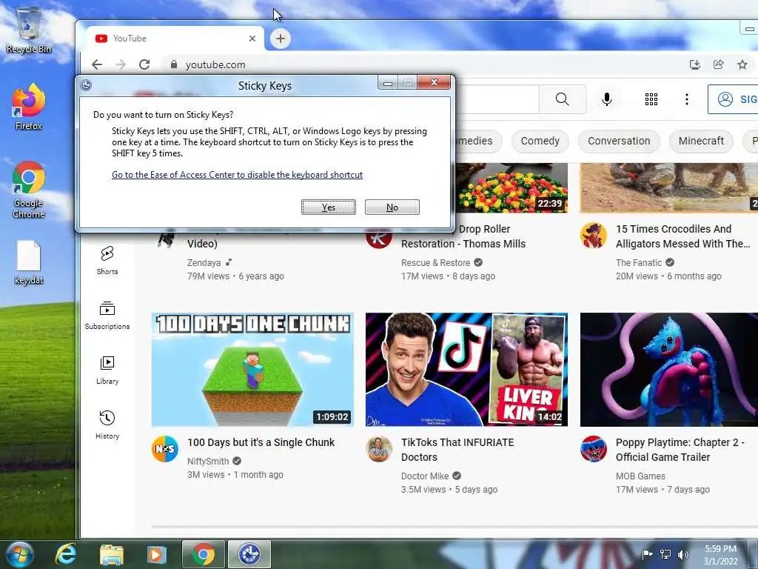
Task: Open the 22:39 candy video thumbnail
Action: pyautogui.click(x=512, y=187)
